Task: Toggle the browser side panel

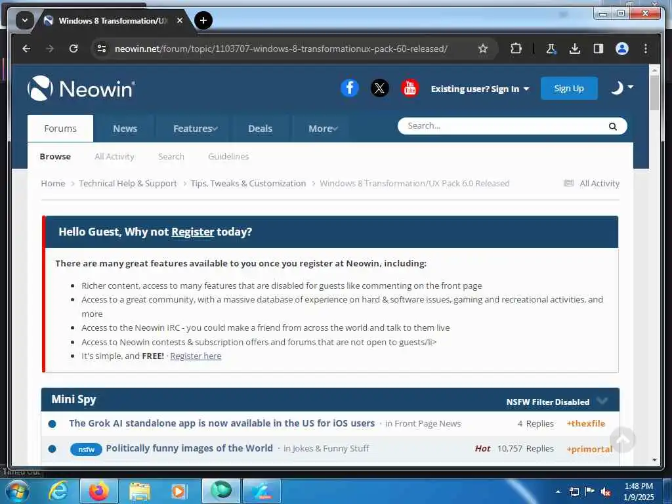Action: pyautogui.click(x=598, y=49)
